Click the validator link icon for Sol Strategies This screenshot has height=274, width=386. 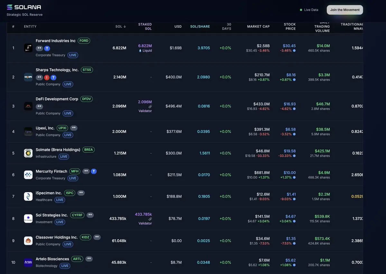click(x=150, y=219)
